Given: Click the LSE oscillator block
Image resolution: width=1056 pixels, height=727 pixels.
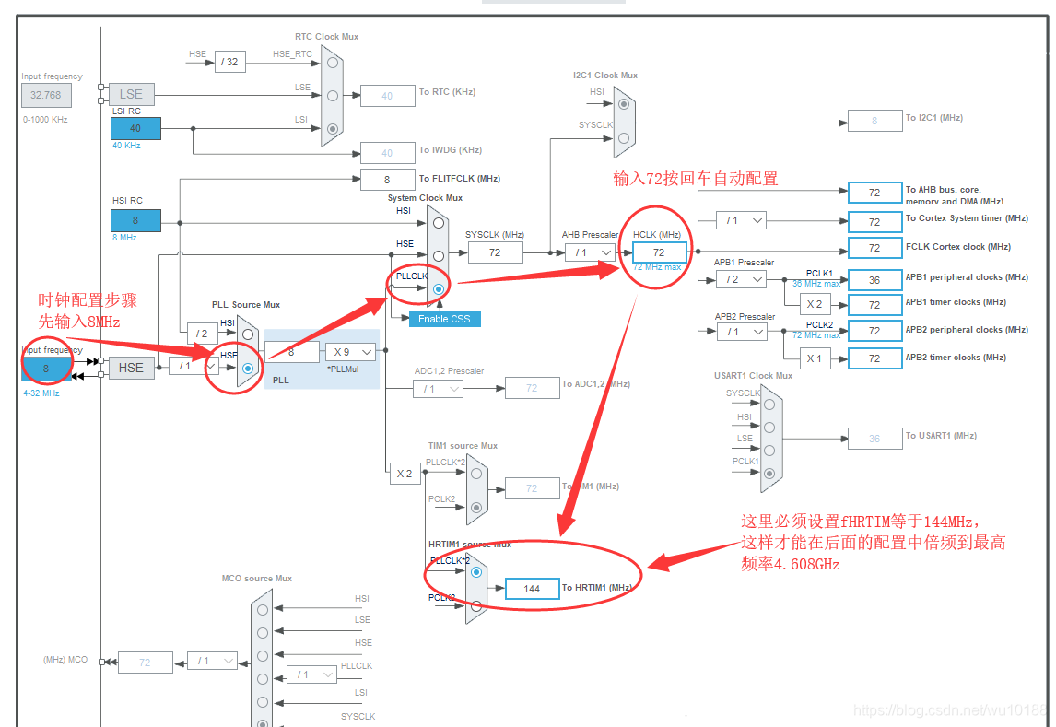Looking at the screenshot, I should pyautogui.click(x=132, y=94).
